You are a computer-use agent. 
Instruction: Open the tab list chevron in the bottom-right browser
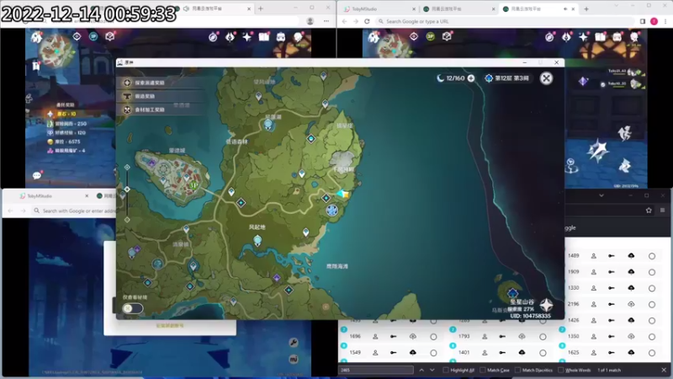coord(601,195)
